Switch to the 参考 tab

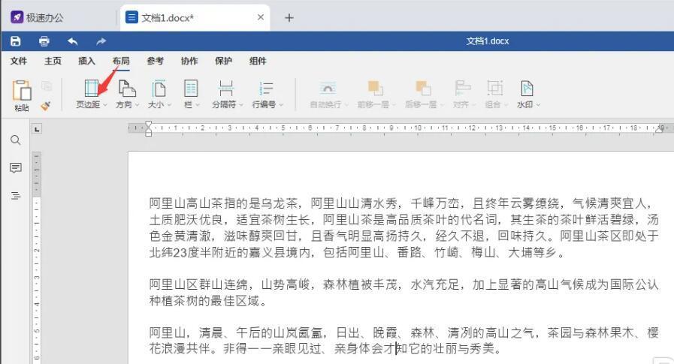point(156,61)
